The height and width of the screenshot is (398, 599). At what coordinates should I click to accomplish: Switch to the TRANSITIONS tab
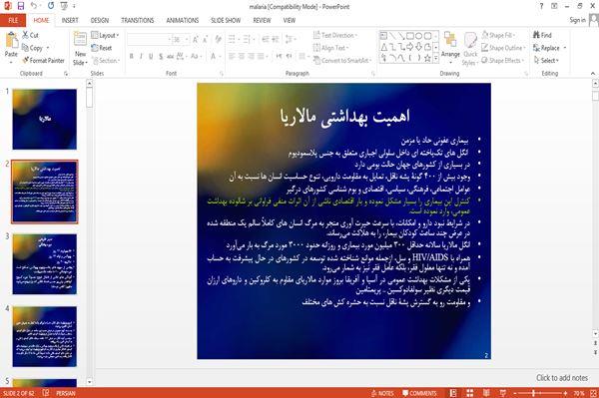[x=138, y=20]
